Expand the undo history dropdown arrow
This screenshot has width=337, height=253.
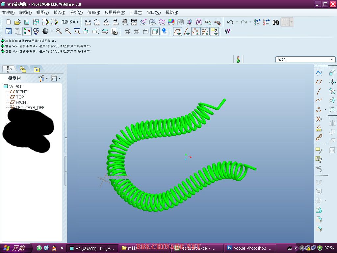237,22
